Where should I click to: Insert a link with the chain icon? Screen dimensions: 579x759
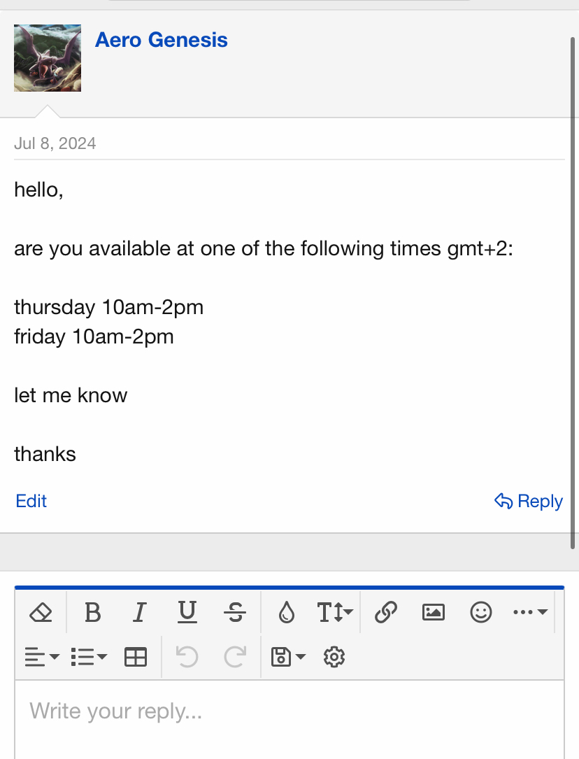coord(385,613)
